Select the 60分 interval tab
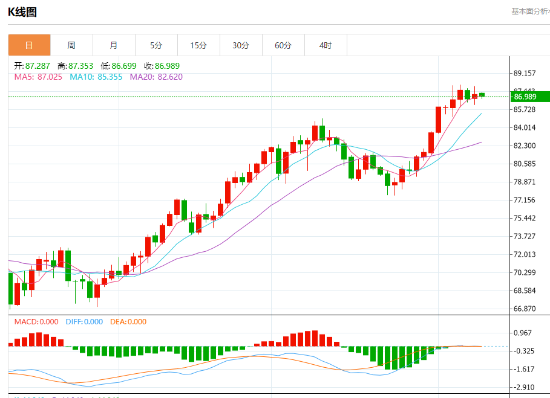The height and width of the screenshot is (398, 550). tap(283, 45)
